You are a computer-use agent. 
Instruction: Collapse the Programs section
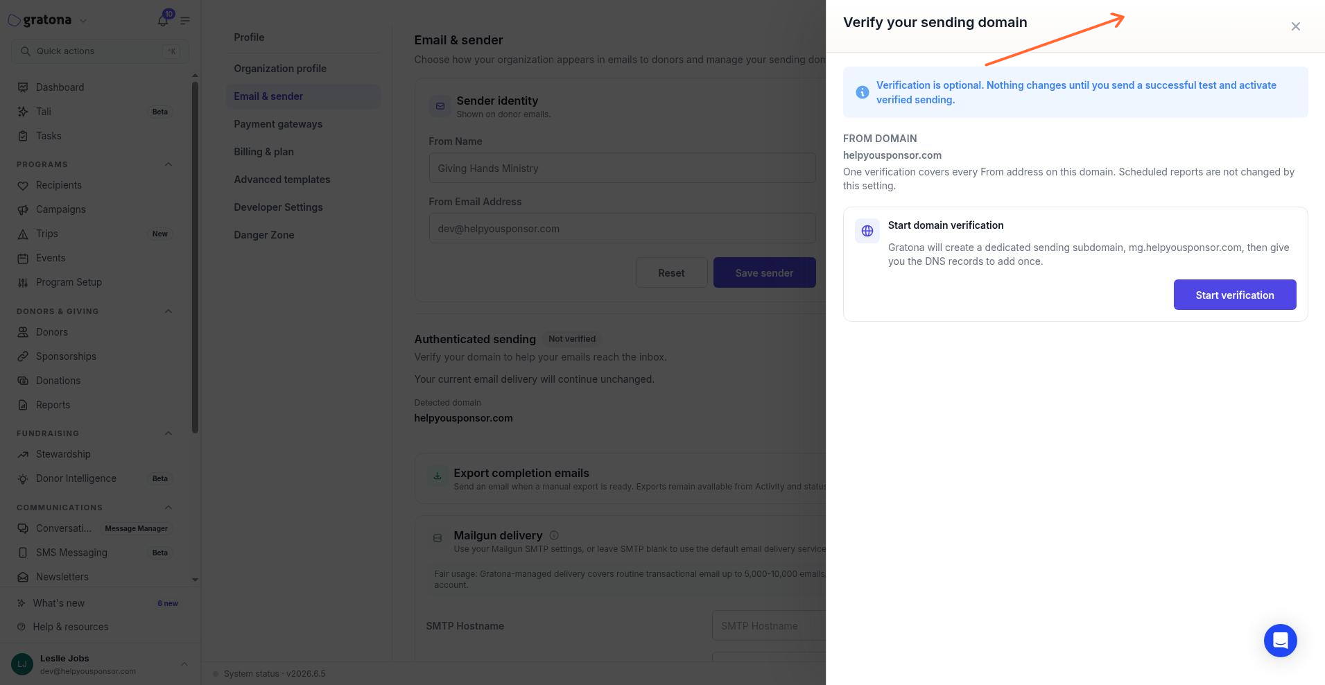(x=168, y=164)
